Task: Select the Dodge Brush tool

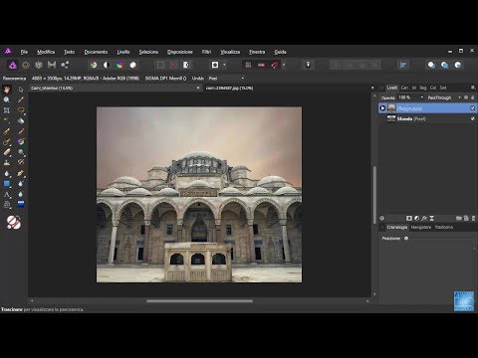Action: pos(21,152)
